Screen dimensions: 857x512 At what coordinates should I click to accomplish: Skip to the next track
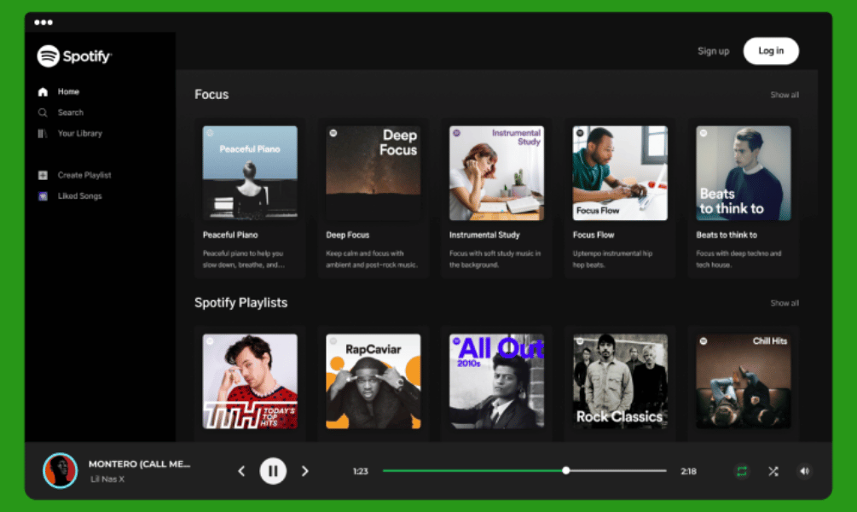coord(305,471)
